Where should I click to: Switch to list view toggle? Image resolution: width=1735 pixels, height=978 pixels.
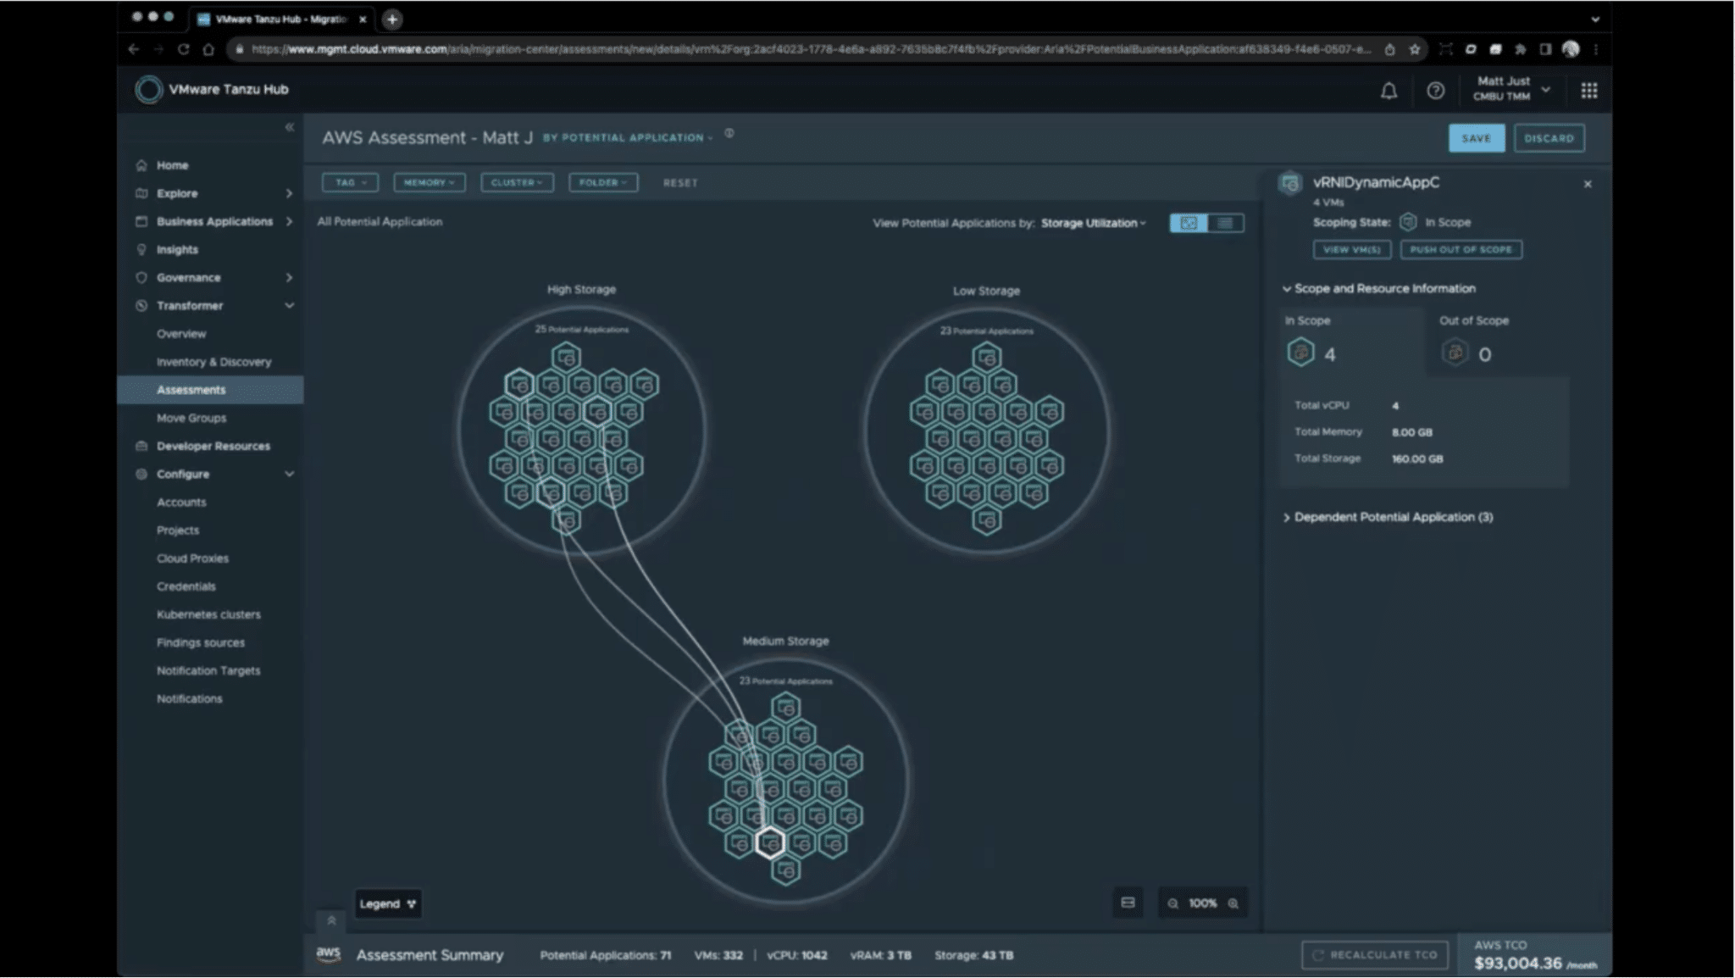(1225, 223)
